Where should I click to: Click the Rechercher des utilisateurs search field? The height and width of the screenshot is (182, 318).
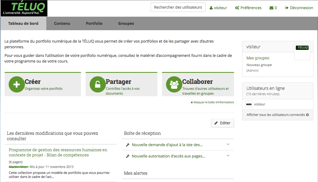tap(178, 7)
